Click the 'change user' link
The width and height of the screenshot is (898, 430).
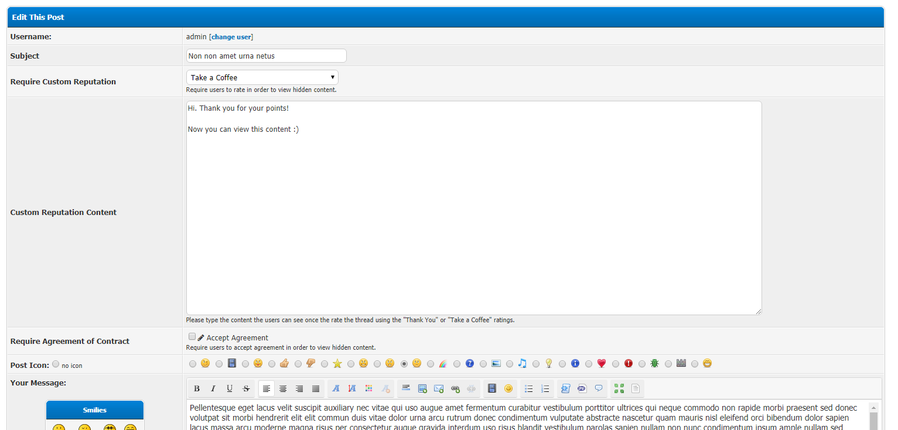point(231,37)
